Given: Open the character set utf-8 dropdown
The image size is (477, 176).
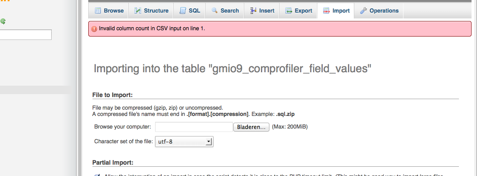Looking at the screenshot, I should 184,142.
